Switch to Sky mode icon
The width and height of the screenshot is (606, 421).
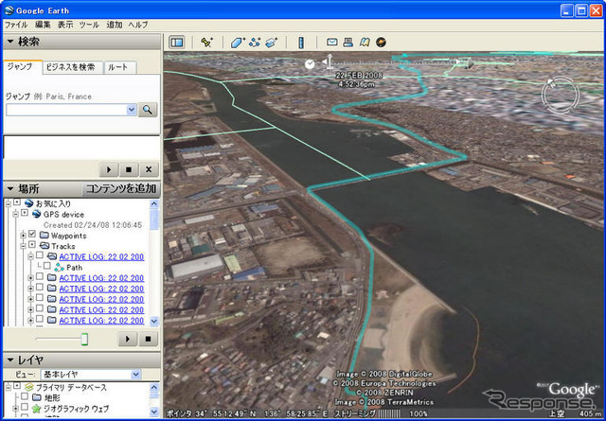point(381,42)
